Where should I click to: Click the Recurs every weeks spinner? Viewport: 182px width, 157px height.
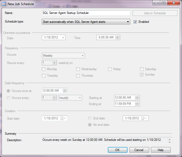point(54,63)
